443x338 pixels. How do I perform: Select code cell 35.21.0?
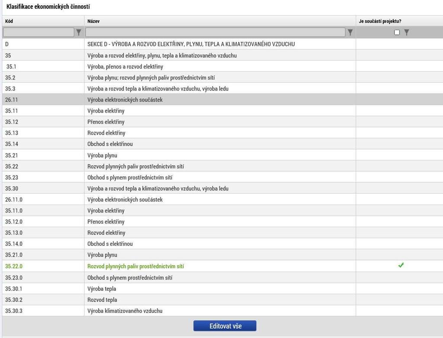(x=13, y=254)
